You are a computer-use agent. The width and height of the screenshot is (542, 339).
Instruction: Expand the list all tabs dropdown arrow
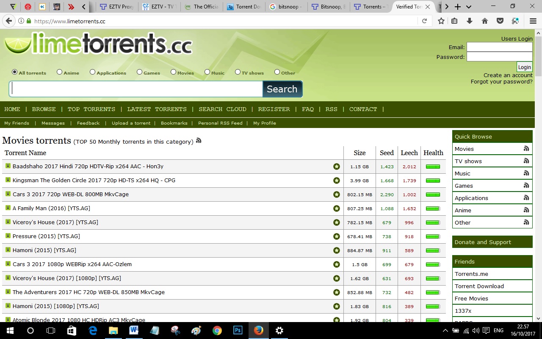[x=468, y=7]
